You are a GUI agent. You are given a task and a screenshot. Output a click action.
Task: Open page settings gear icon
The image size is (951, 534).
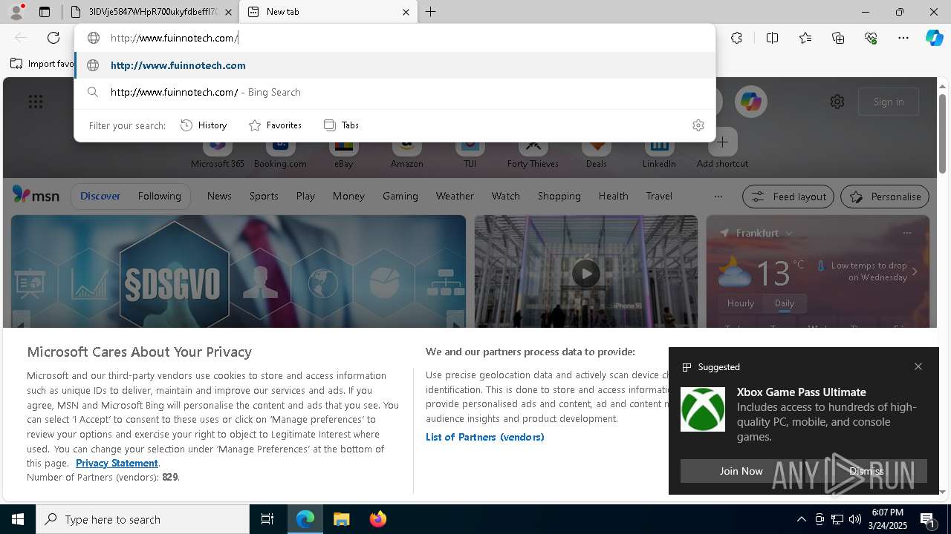click(x=837, y=102)
